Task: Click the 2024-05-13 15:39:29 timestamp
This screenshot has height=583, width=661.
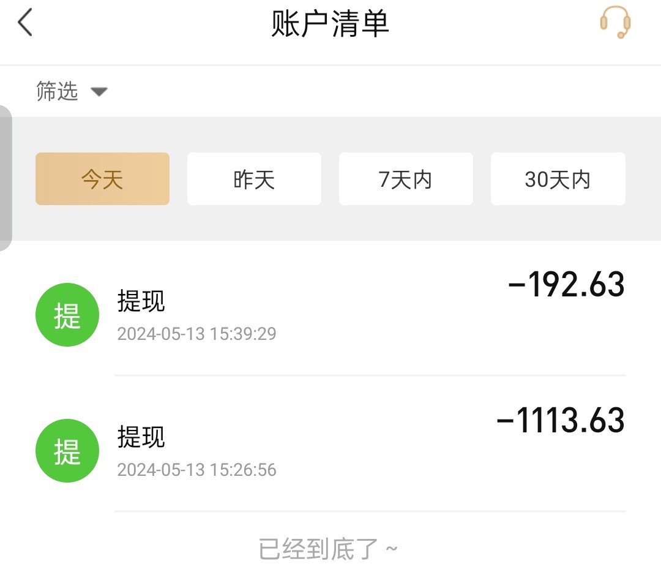Action: [x=196, y=334]
